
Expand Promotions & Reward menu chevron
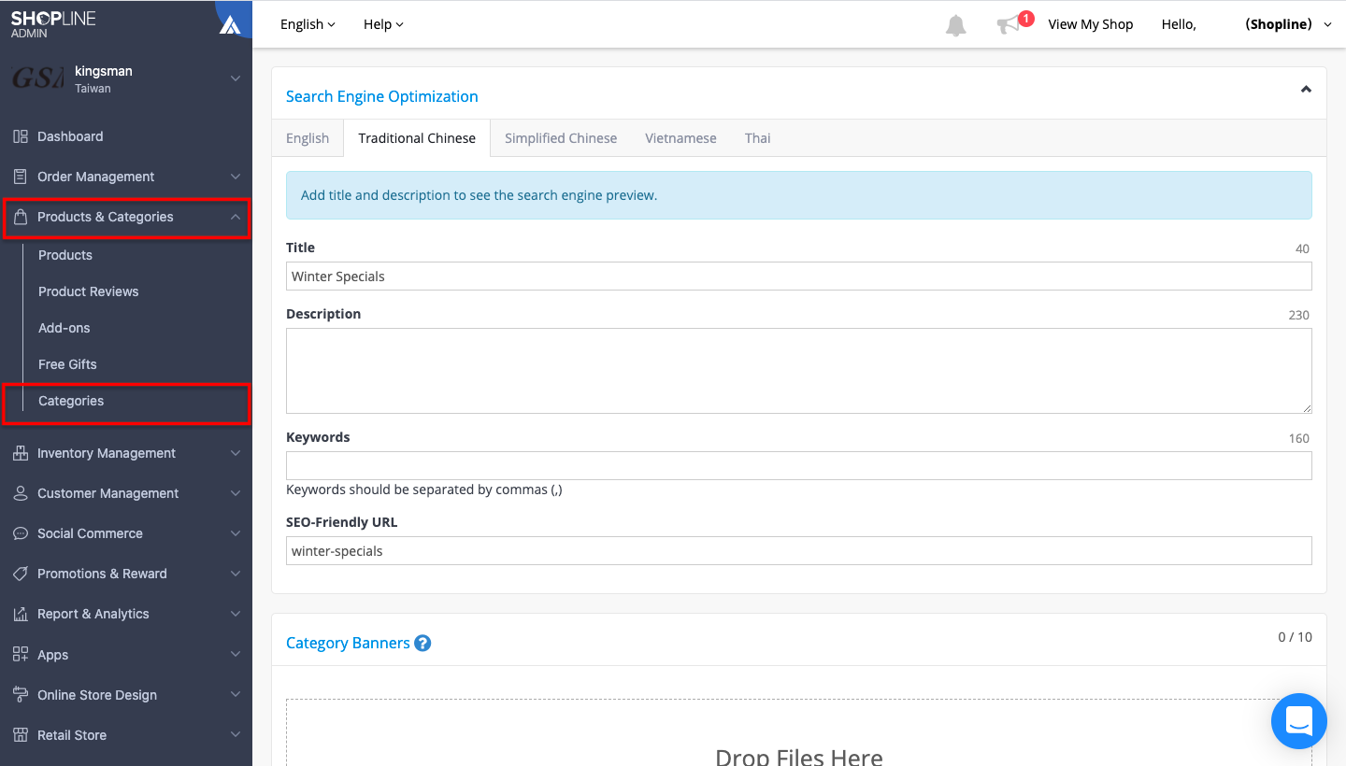click(236, 574)
